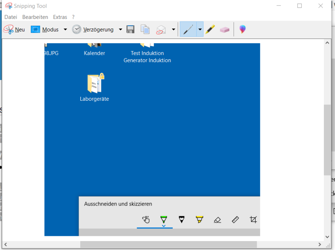Image resolution: width=335 pixels, height=250 pixels.
Task: Open the Extras menu
Action: pyautogui.click(x=60, y=17)
